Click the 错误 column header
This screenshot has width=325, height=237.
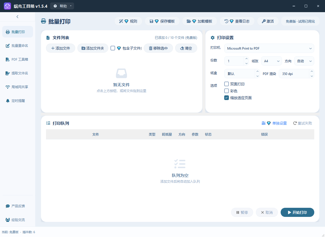click(x=264, y=134)
